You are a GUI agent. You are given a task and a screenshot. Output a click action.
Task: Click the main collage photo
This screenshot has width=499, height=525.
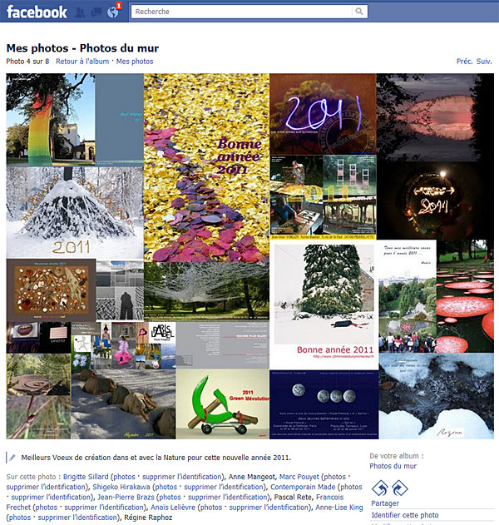(250, 256)
